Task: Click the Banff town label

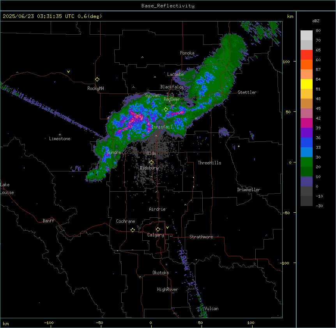Action: (x=48, y=221)
